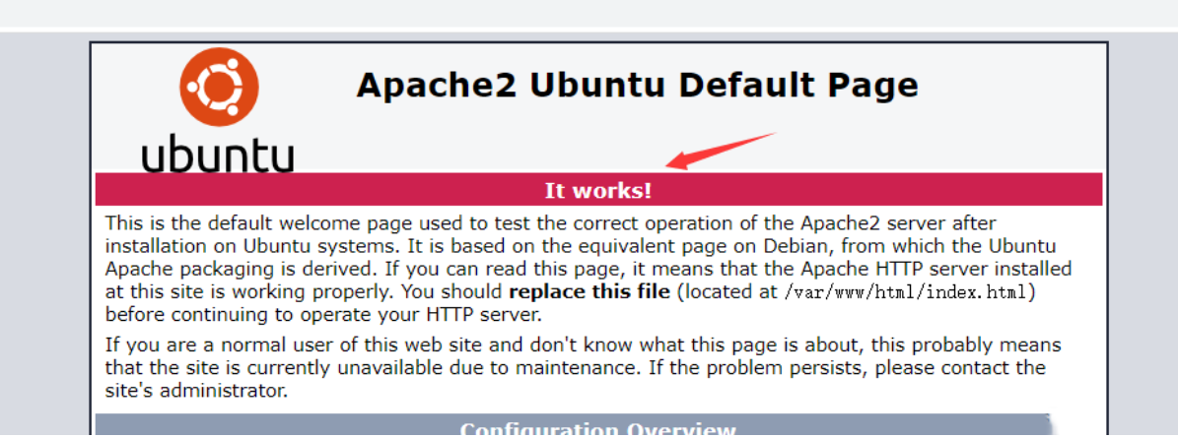This screenshot has height=438, width=1178.
Task: Click the orange Ubuntu circle logo
Action: (x=218, y=87)
